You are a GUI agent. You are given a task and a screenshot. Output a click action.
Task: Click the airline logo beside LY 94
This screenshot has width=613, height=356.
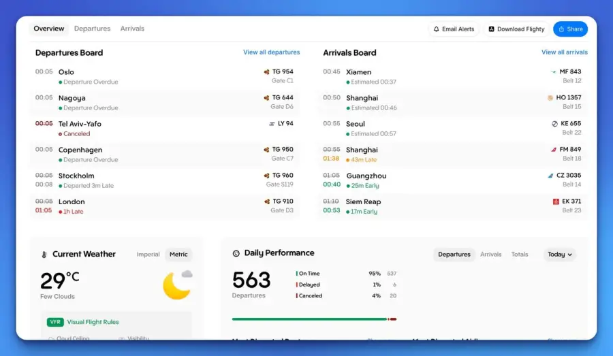pos(272,123)
